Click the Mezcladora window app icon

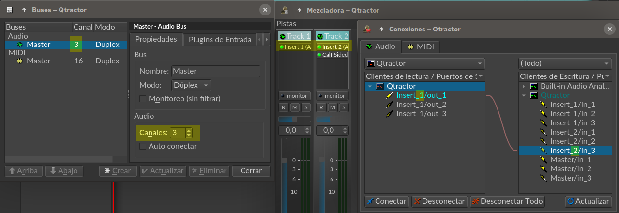[286, 10]
